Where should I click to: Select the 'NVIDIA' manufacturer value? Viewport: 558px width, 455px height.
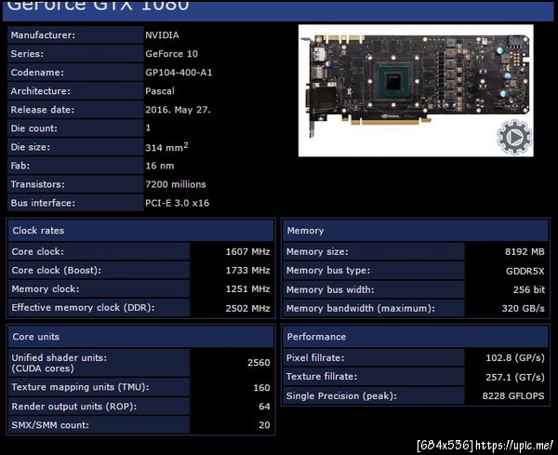tap(162, 35)
